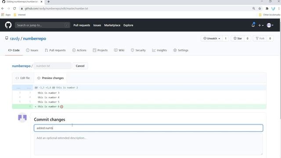The image size is (281, 158).
Task: Select the line 'this is number 5'
Action: click(x=48, y=102)
